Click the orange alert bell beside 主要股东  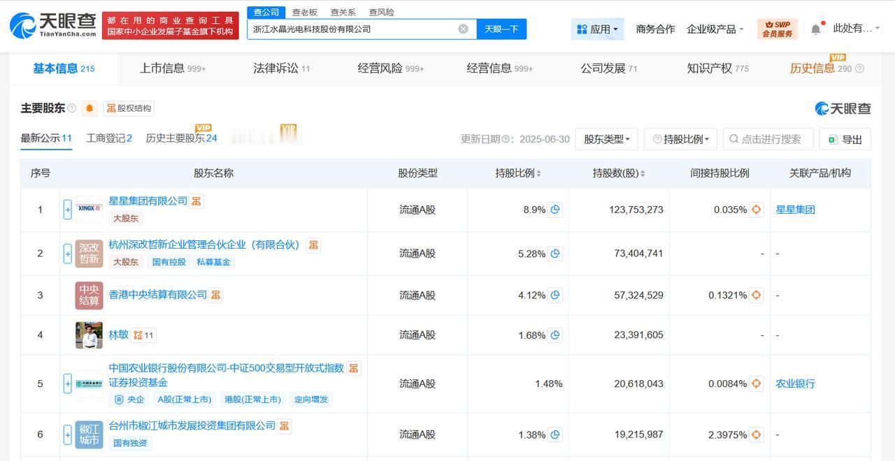[89, 108]
